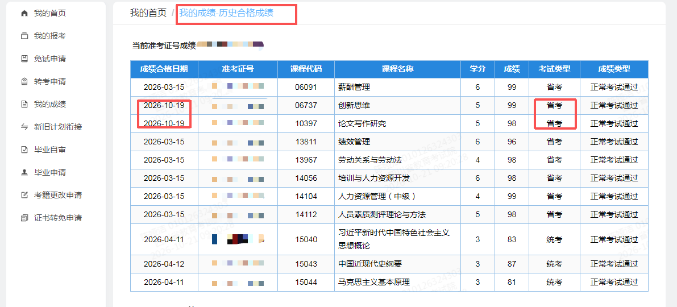Click course name 人力资源管理（中级）
The width and height of the screenshot is (677, 307).
tap(378, 196)
